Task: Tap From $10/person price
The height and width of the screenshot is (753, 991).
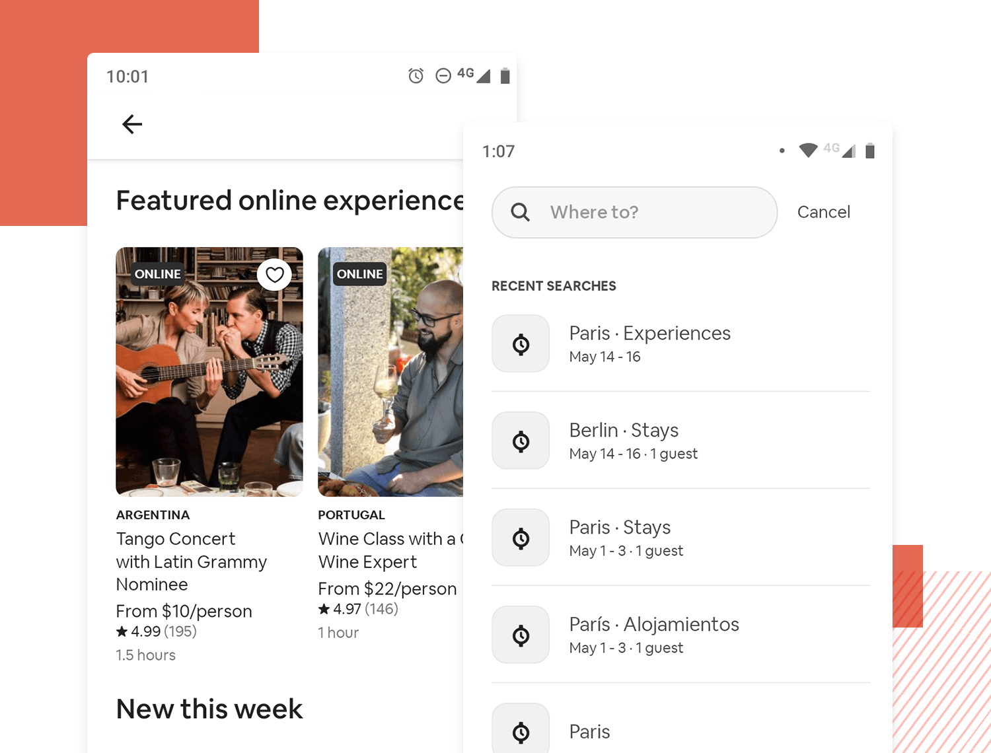Action: click(184, 611)
